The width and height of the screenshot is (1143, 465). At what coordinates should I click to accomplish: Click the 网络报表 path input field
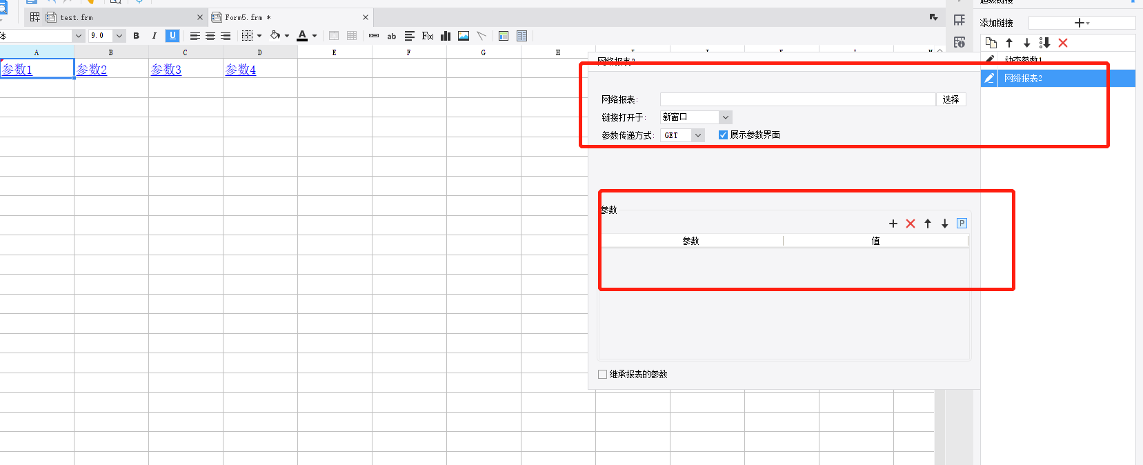(797, 99)
